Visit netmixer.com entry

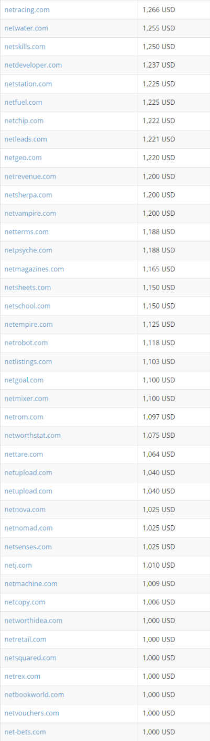pos(26,399)
